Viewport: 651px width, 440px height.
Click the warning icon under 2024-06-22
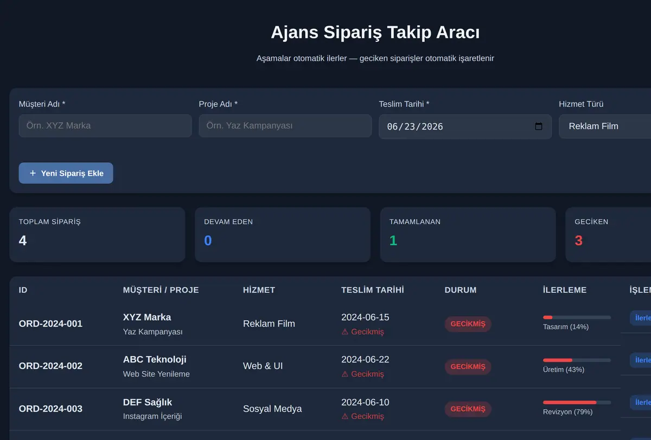pyautogui.click(x=345, y=374)
